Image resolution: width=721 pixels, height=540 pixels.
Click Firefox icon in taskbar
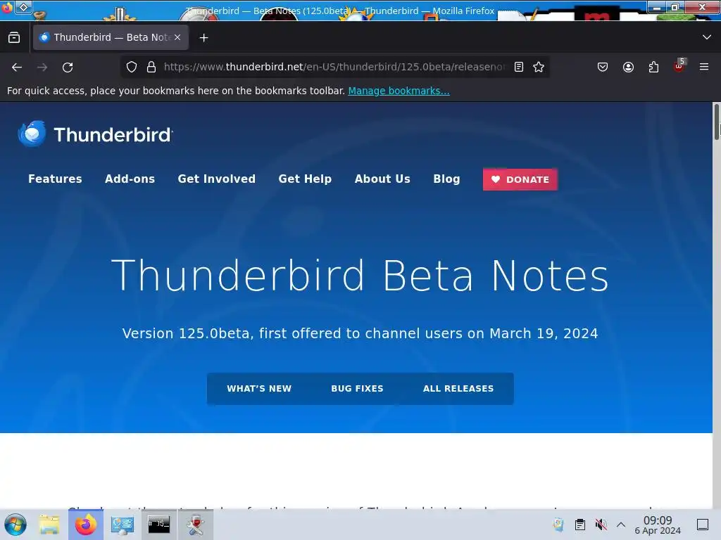pyautogui.click(x=86, y=525)
